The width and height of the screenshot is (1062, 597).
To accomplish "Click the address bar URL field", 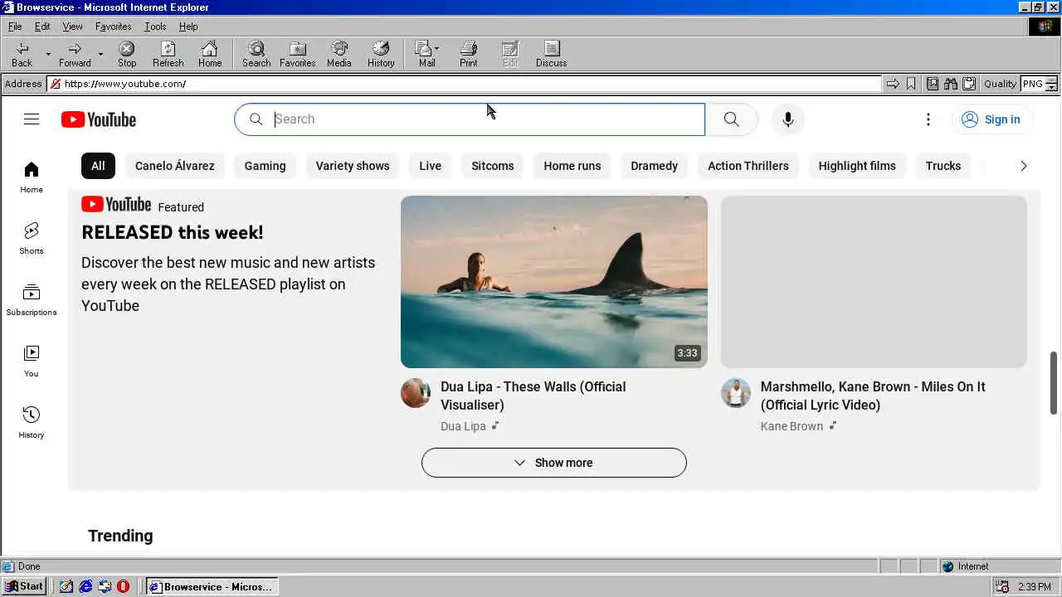I will (465, 84).
